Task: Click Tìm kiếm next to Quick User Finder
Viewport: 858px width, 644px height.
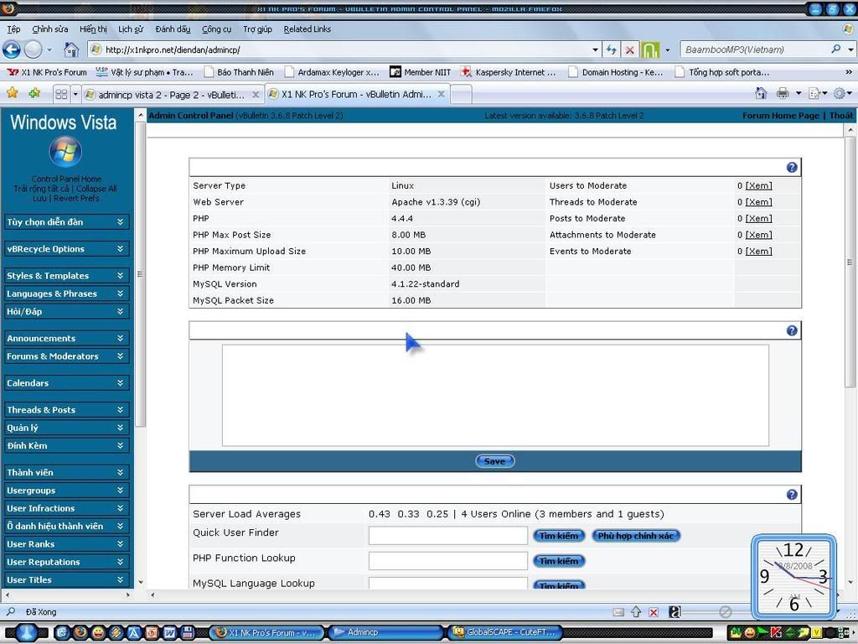Action: click(x=559, y=536)
